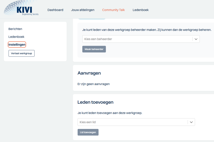Image resolution: width=214 pixels, height=142 pixels.
Task: Open Ledenboek in the left sidebar
Action: 16,37
